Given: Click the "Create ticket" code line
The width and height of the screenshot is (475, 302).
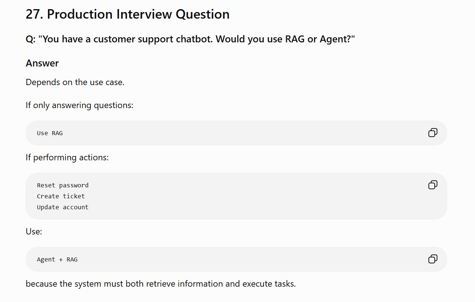Looking at the screenshot, I should click(x=61, y=196).
